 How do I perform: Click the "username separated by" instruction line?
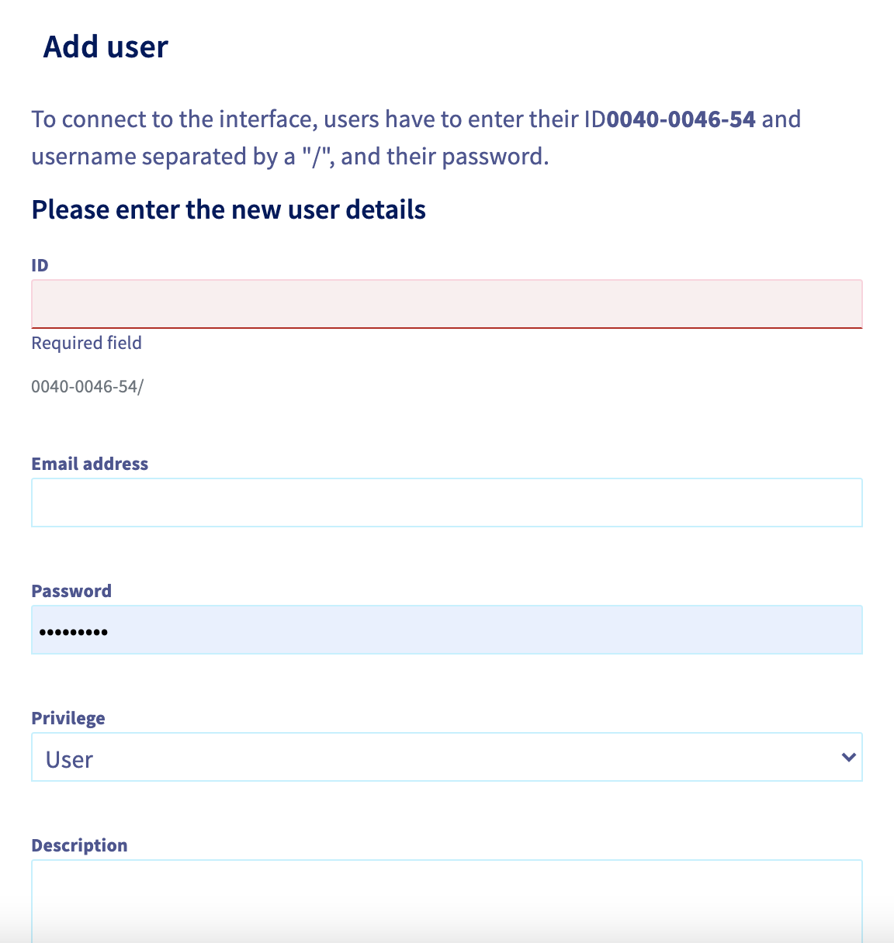(x=163, y=157)
